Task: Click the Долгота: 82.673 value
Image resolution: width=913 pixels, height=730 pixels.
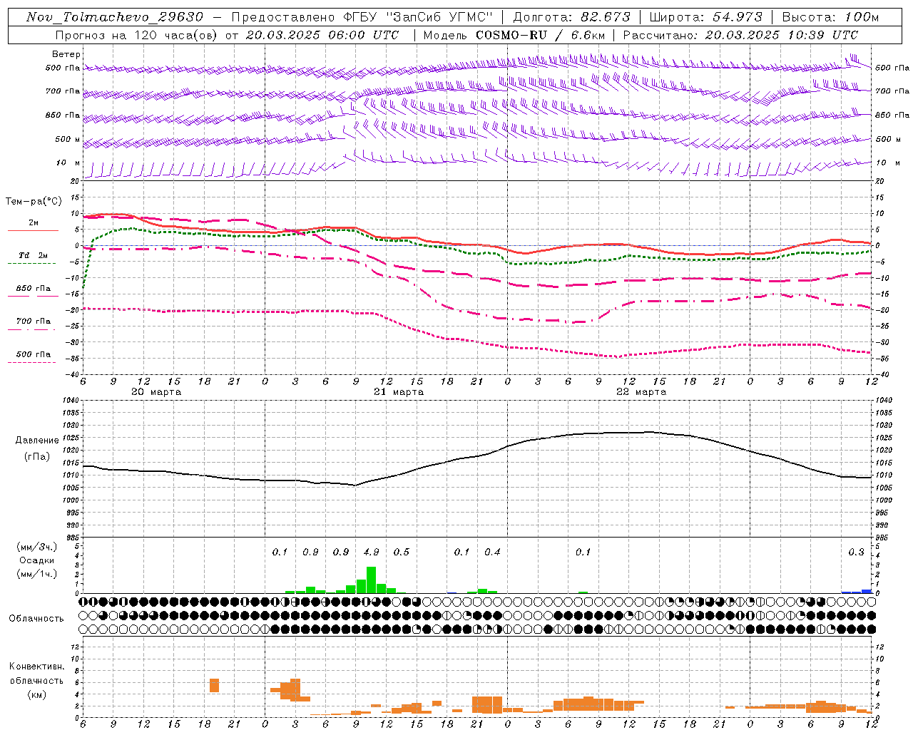Action: [572, 17]
